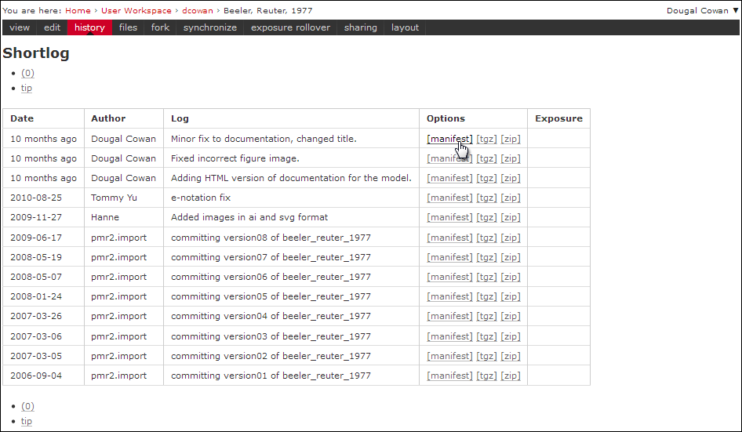Screen dimensions: 742x432
Task: Open manifest for version08 commit
Action: coord(449,238)
